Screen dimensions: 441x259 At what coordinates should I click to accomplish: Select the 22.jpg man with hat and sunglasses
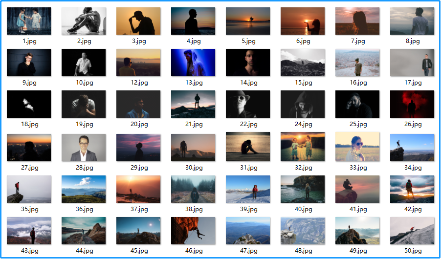pos(248,104)
